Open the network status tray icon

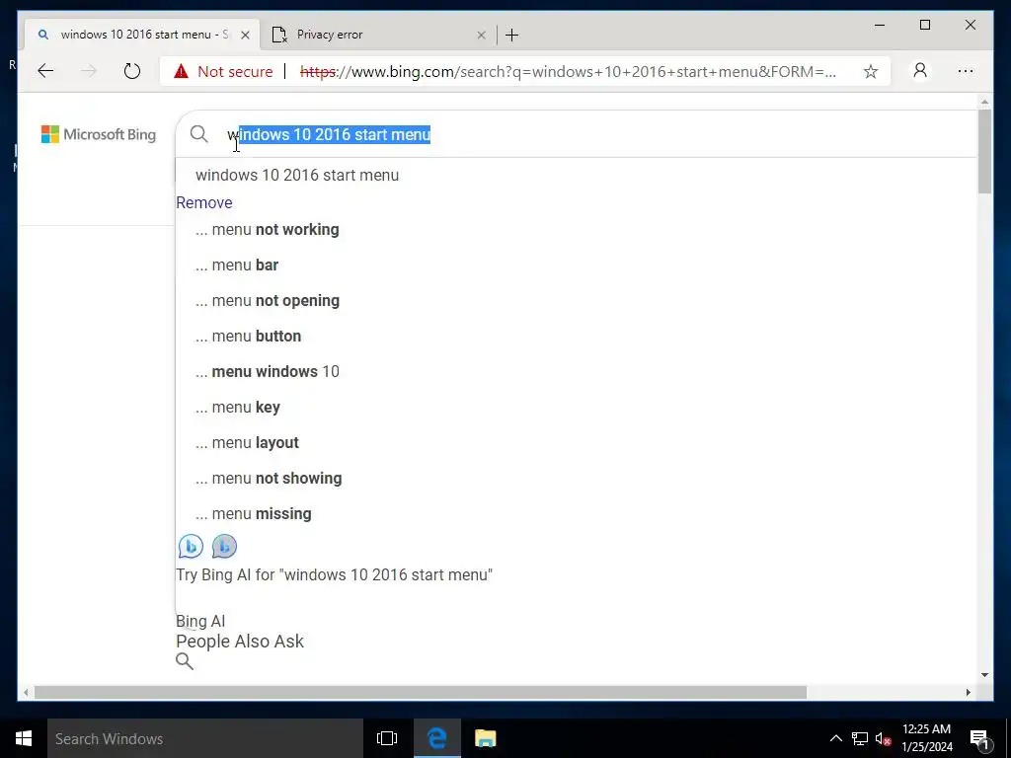(x=860, y=738)
